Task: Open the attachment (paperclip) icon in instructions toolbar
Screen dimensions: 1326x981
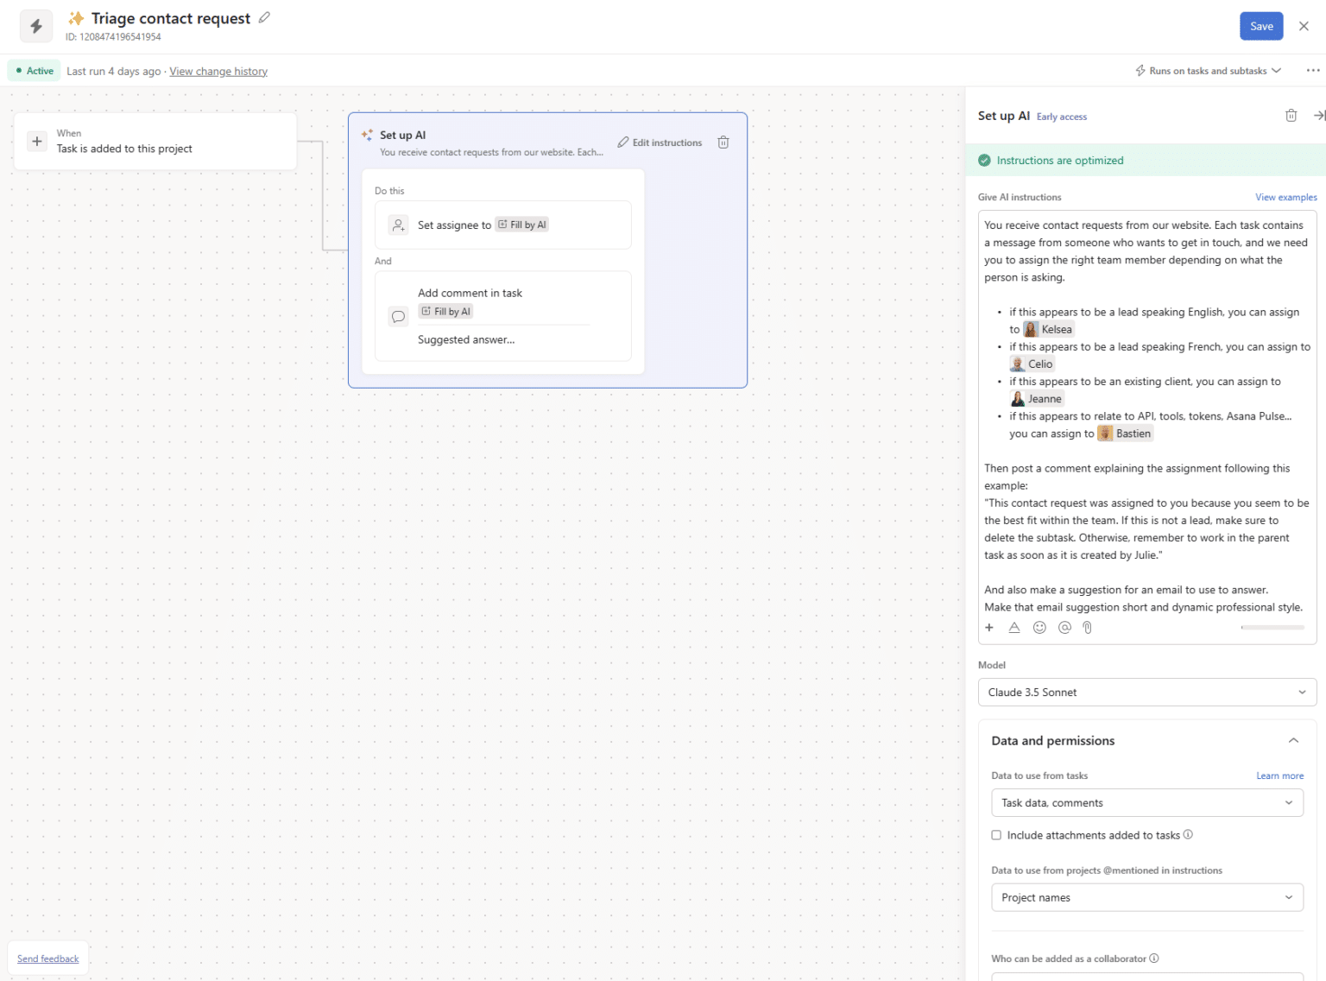Action: (1087, 628)
